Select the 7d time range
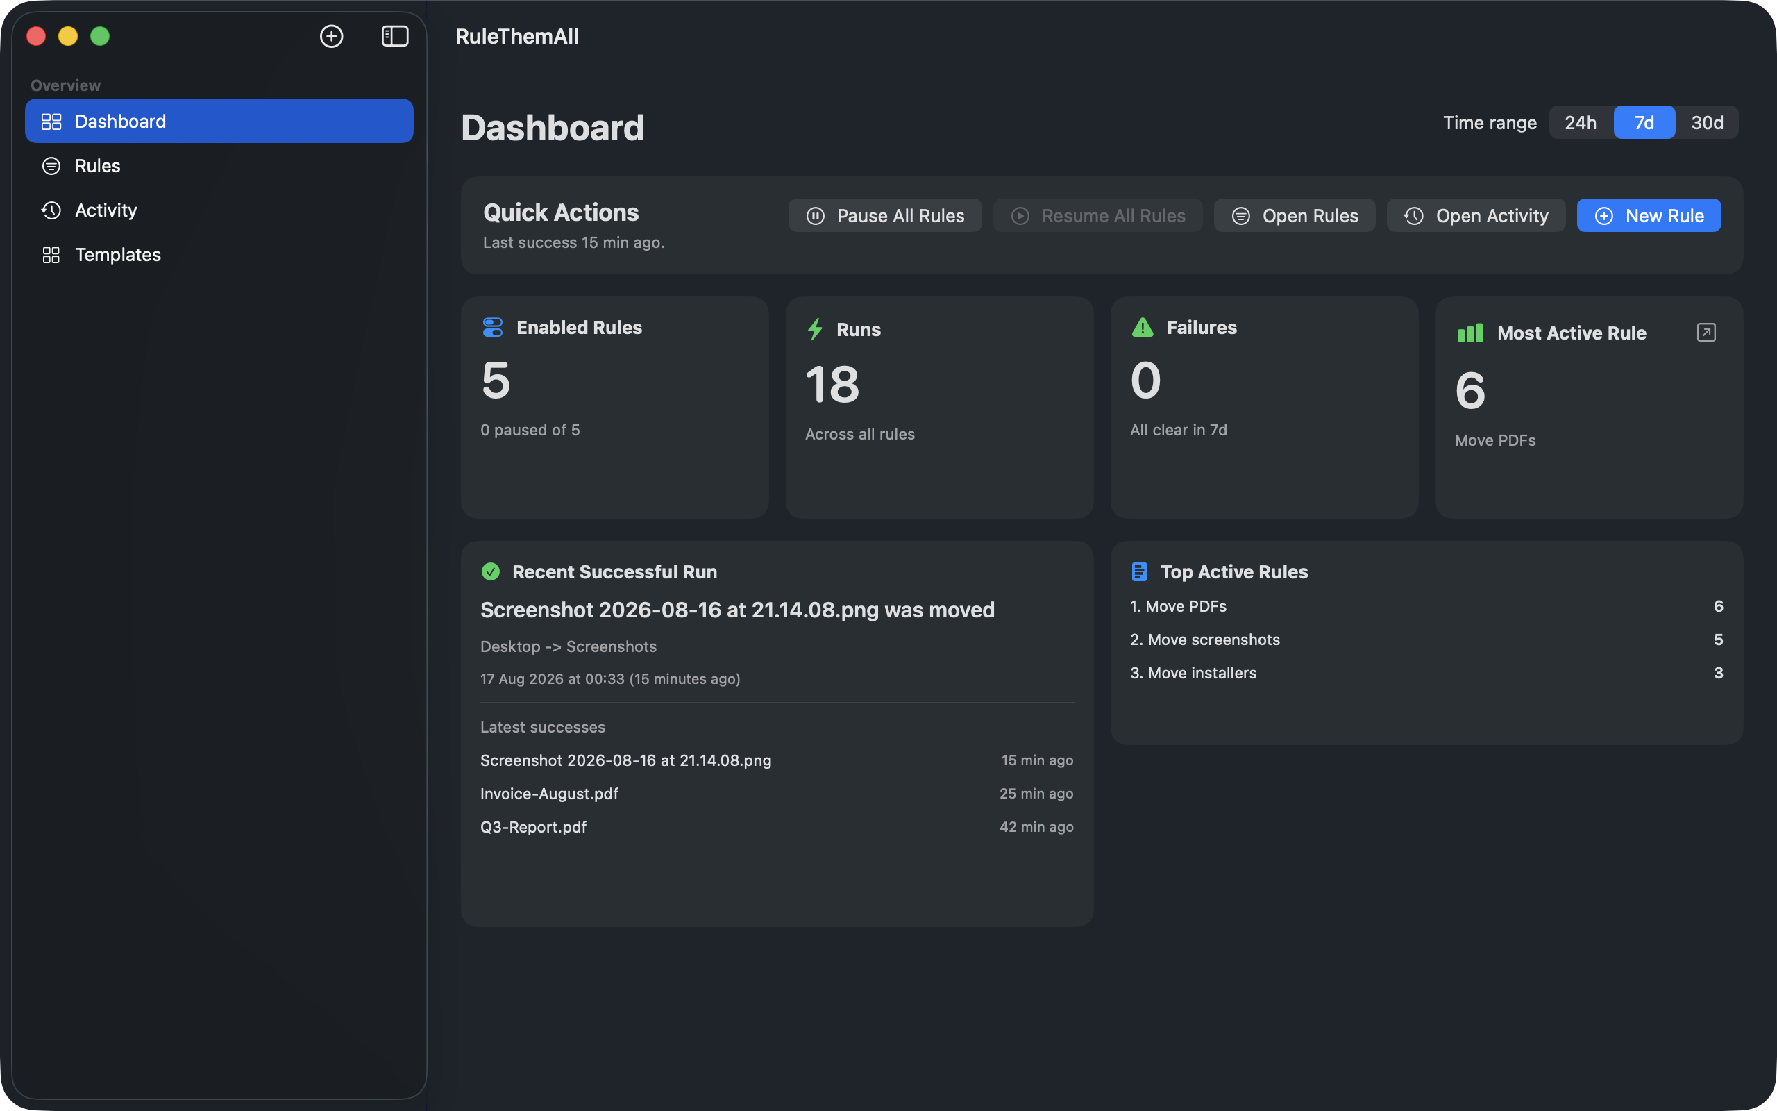 click(x=1644, y=123)
